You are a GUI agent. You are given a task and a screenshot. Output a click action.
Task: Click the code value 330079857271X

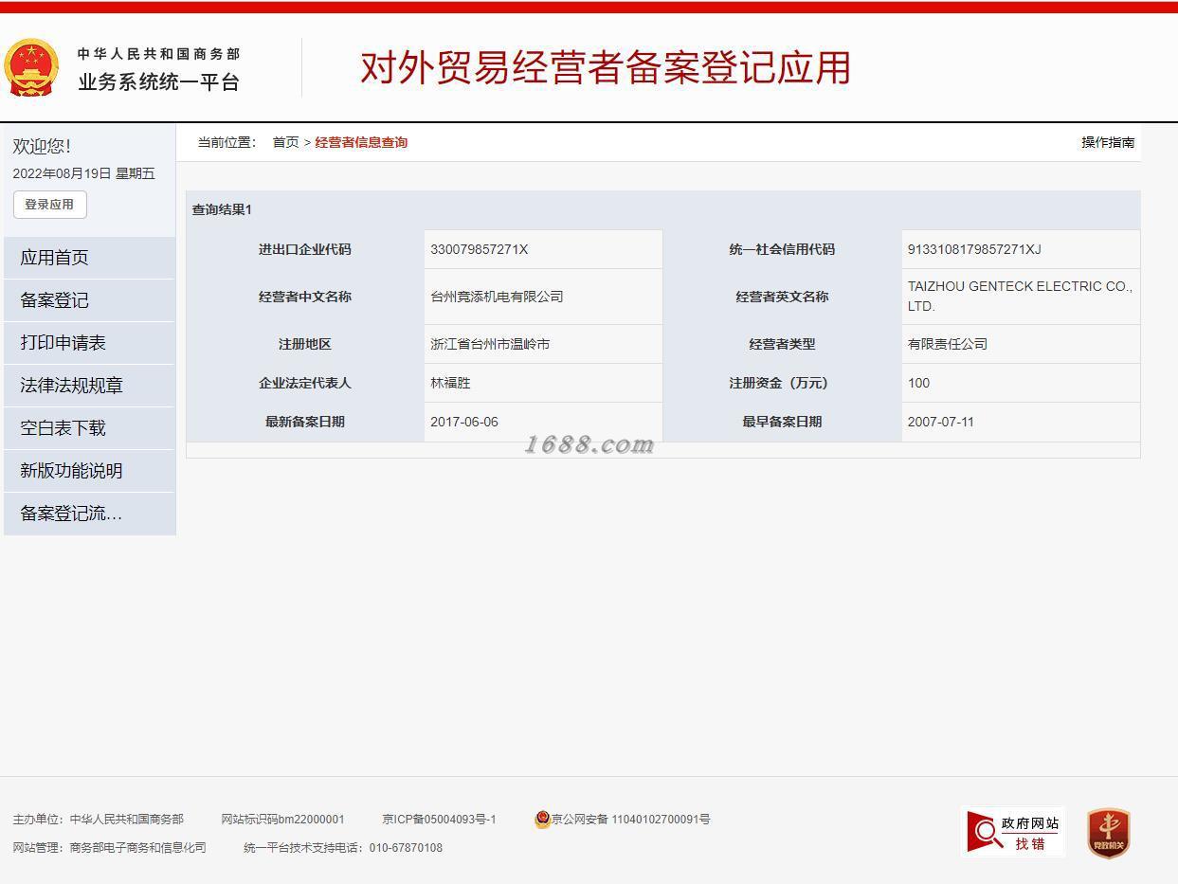point(480,249)
